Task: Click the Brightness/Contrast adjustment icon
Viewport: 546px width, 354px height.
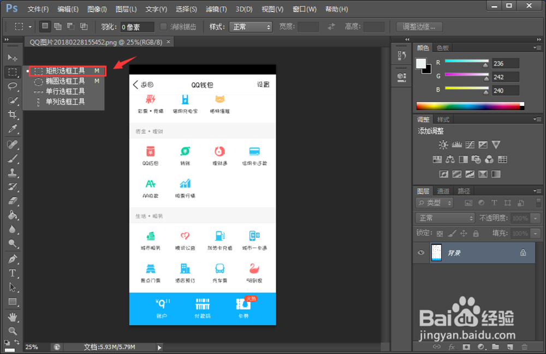Action: click(x=443, y=145)
